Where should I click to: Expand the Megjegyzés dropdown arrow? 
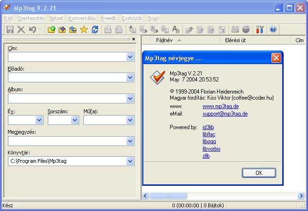pyautogui.click(x=130, y=141)
